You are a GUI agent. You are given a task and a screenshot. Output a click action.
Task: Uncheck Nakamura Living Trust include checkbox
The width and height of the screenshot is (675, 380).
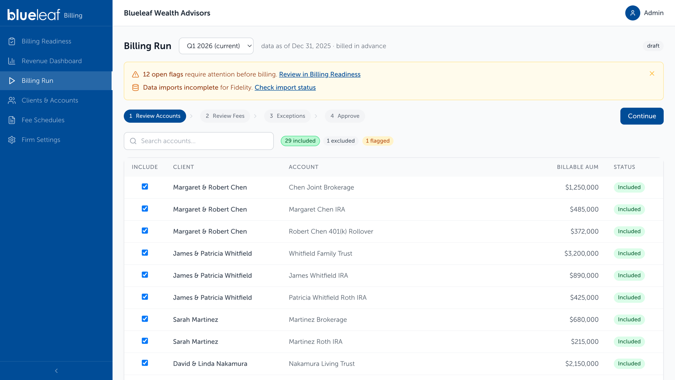click(x=145, y=363)
